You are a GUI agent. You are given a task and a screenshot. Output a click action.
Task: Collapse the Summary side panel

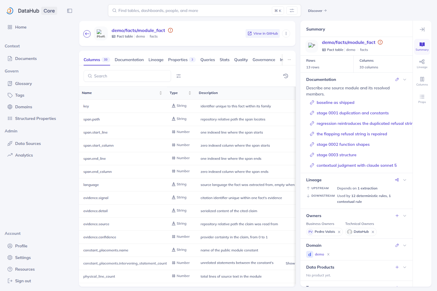422,29
